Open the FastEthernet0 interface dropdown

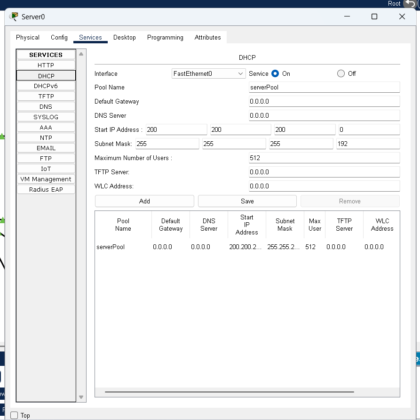pos(208,73)
